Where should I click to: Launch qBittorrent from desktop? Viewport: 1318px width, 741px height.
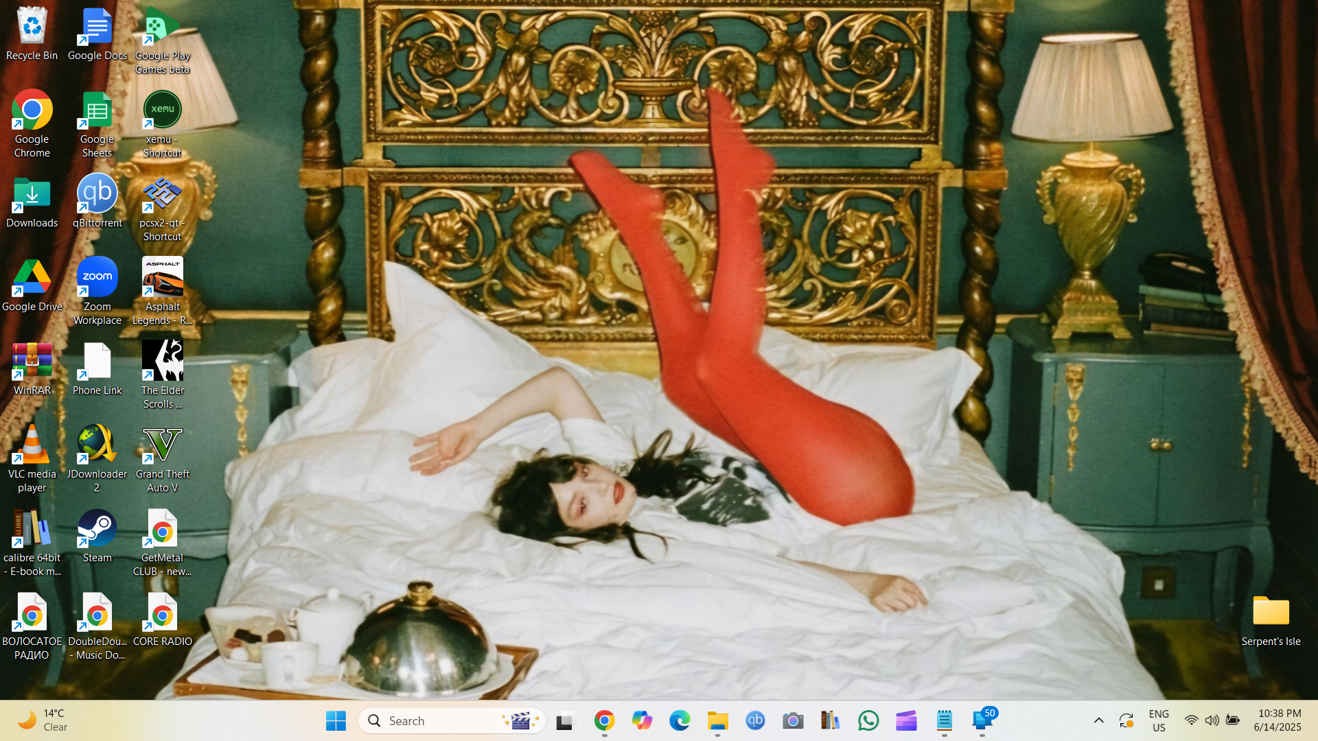pos(97,201)
